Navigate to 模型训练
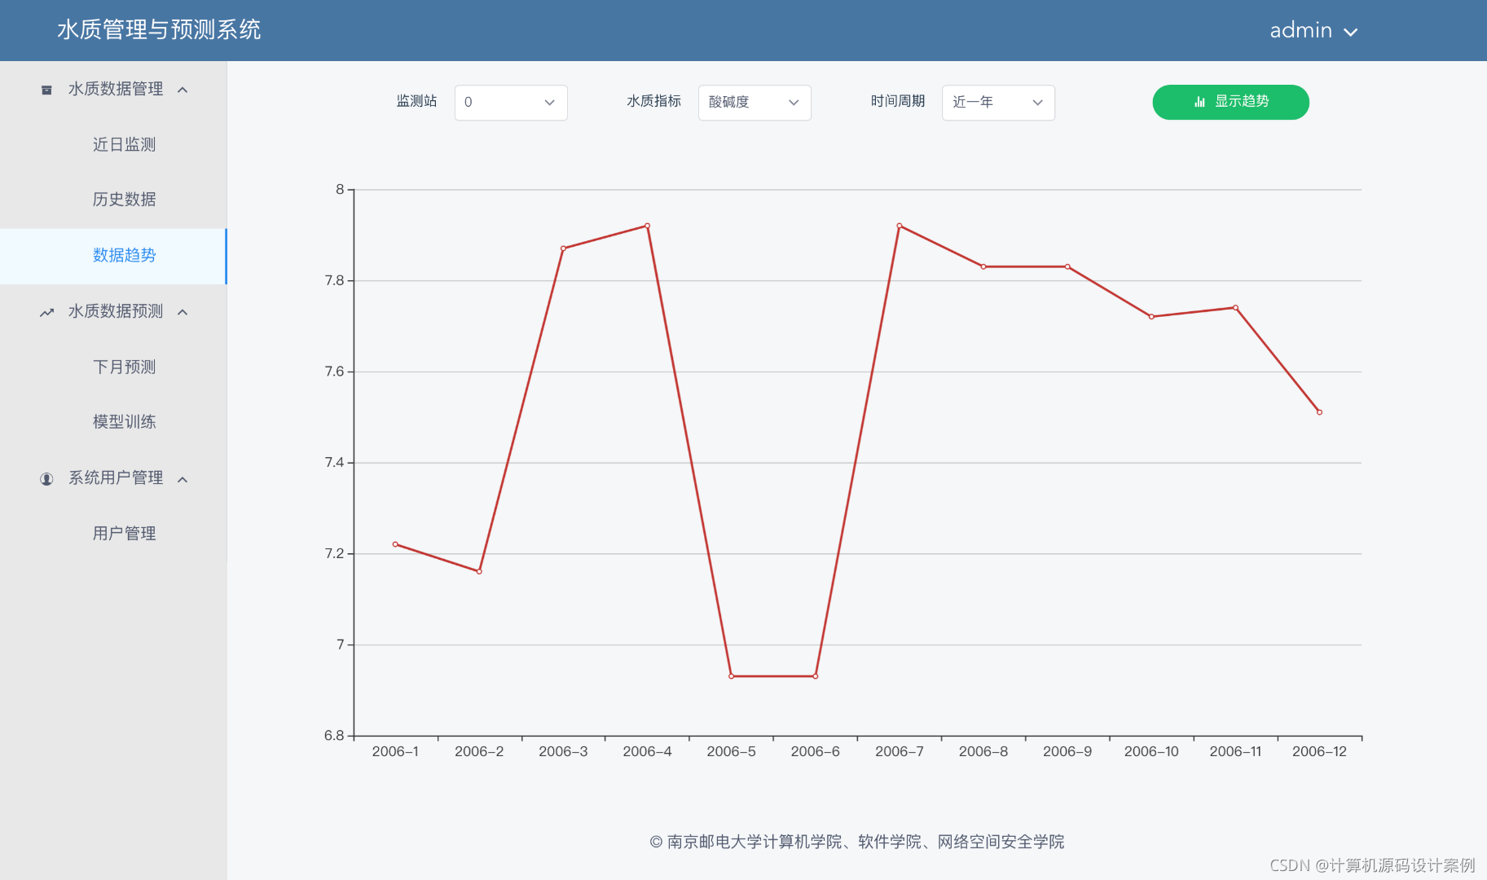 113,422
